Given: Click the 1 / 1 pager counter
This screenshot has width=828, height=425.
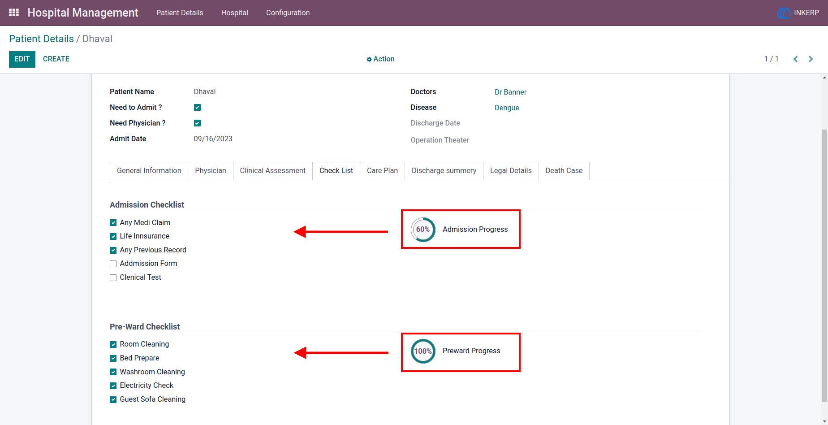Looking at the screenshot, I should 771,59.
